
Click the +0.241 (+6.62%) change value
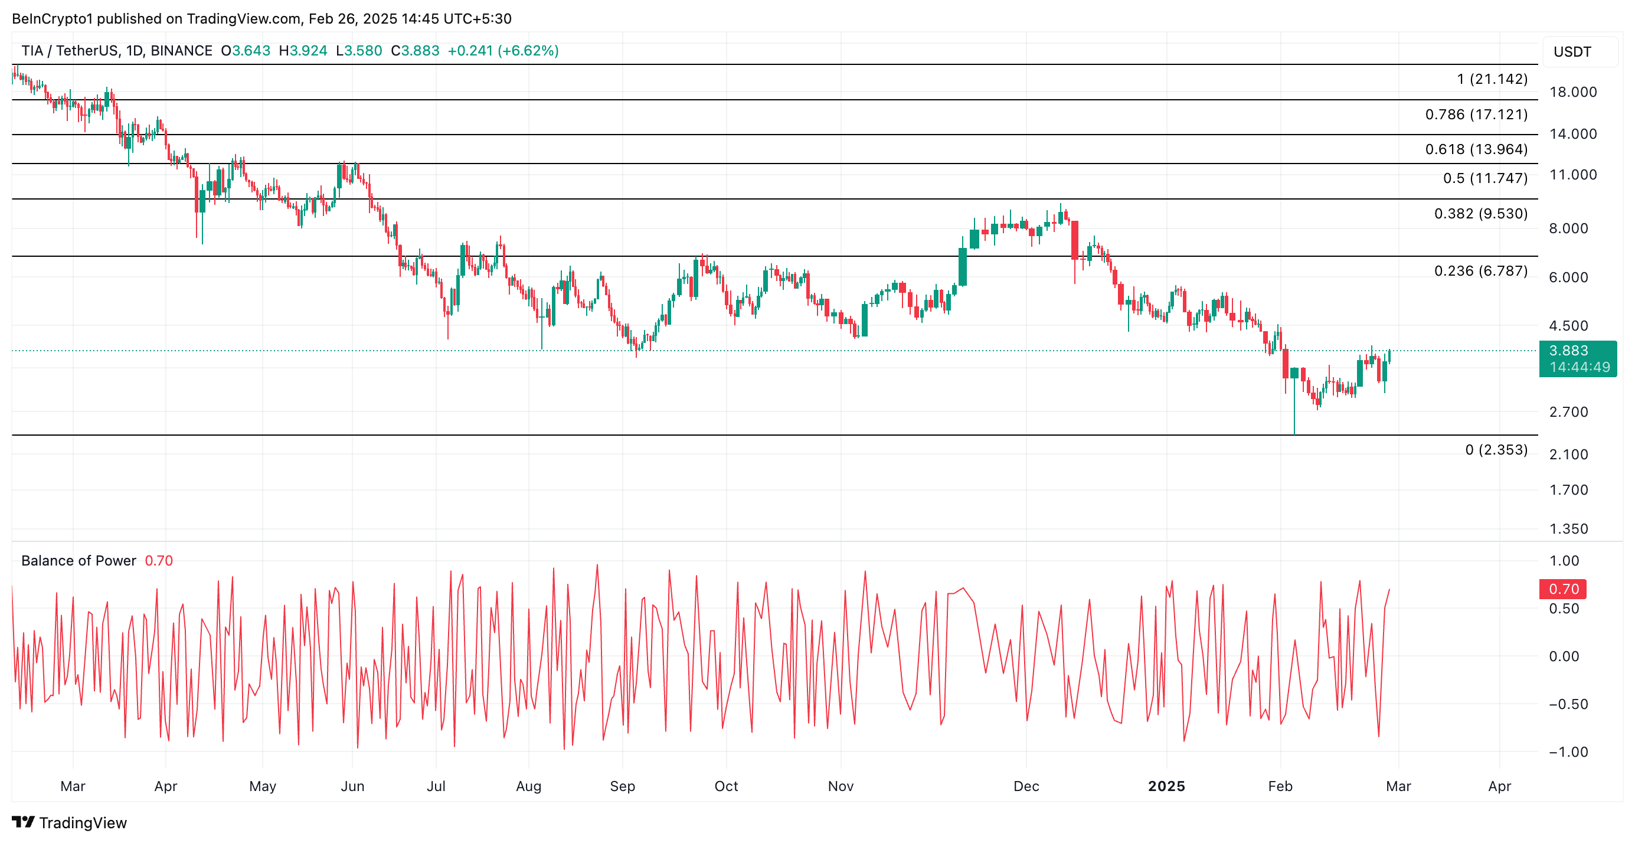tap(503, 51)
